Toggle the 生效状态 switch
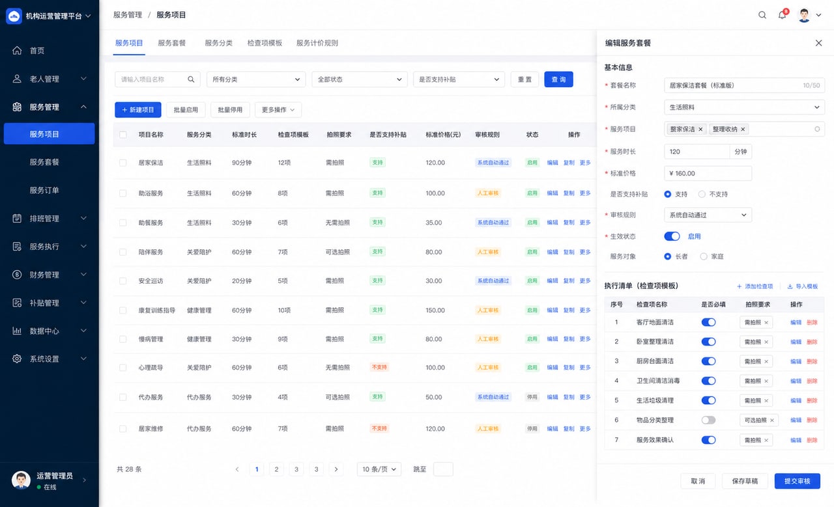 click(672, 236)
